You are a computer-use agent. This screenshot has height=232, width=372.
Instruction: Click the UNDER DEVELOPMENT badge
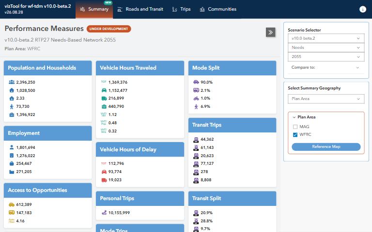coord(108,29)
